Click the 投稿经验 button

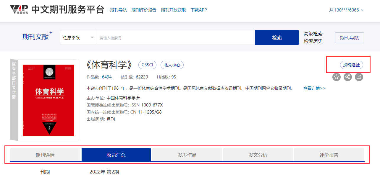click(351, 65)
